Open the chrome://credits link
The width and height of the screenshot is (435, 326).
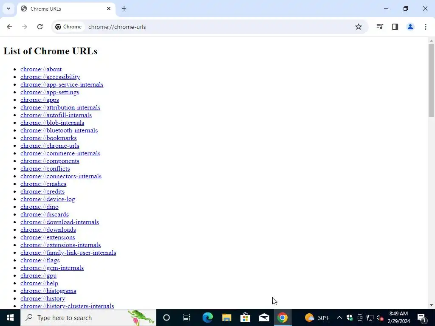coord(42,191)
